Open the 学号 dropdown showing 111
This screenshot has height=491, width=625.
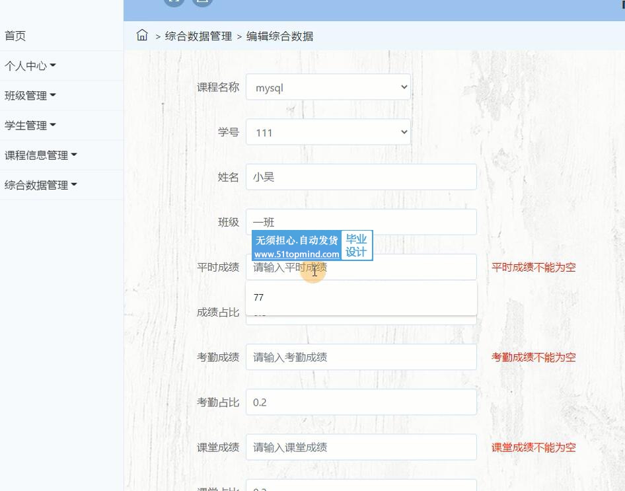tap(328, 132)
